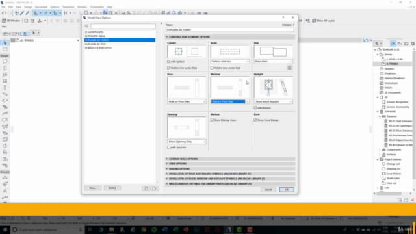Click the Name input field
The height and width of the screenshot is (234, 416).
click(x=230, y=30)
